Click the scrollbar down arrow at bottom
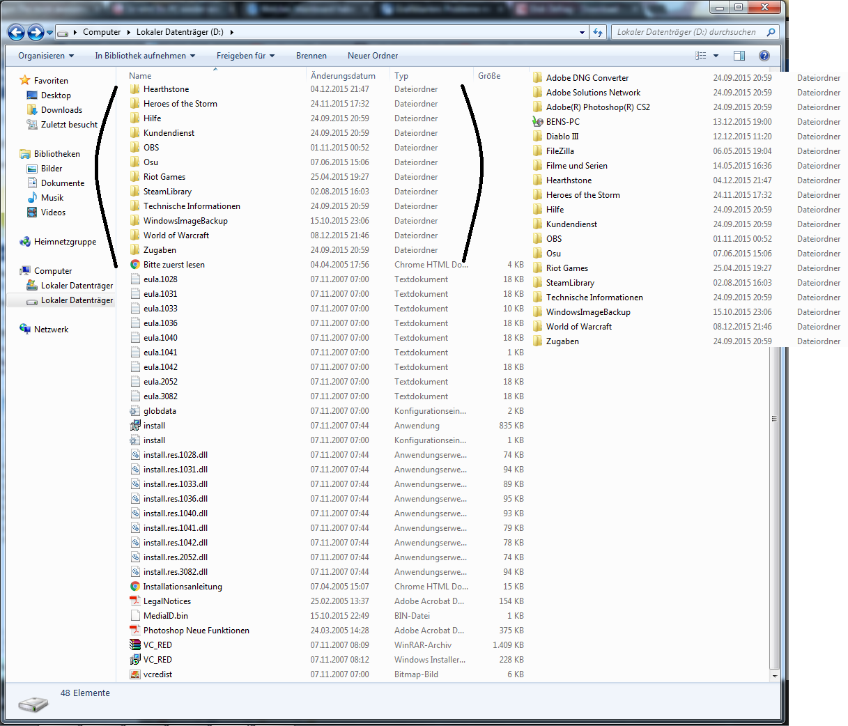The height and width of the screenshot is (726, 848). coord(774,676)
